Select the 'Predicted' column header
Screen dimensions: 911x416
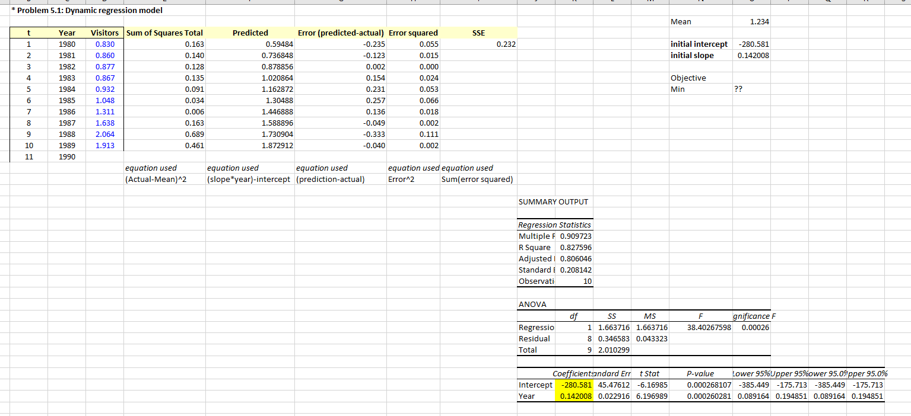tap(250, 33)
